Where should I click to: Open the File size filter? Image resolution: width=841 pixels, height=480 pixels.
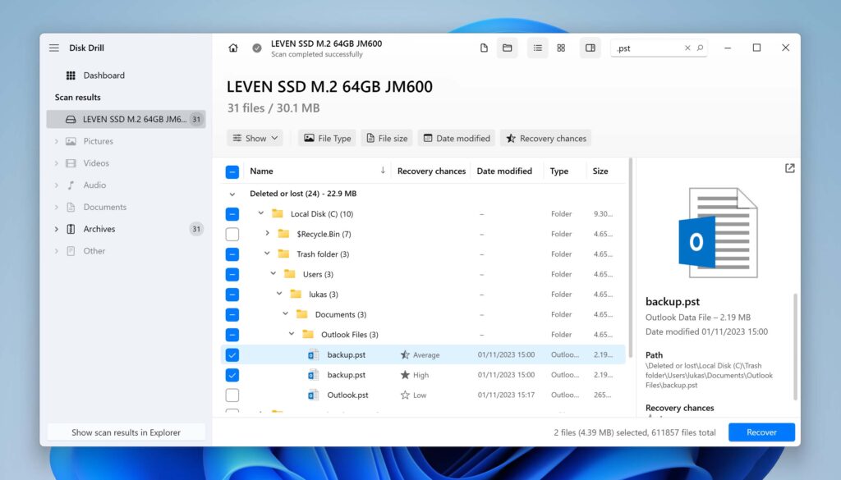click(x=386, y=138)
